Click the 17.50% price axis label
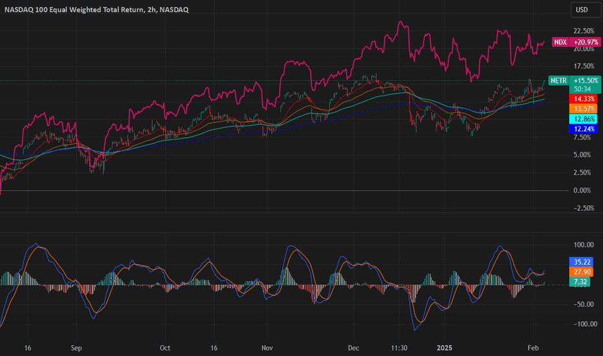Screen dimensions: 603x356 584,66
